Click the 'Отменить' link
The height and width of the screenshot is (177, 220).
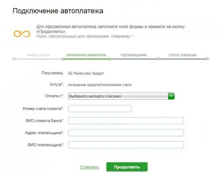click(90, 167)
